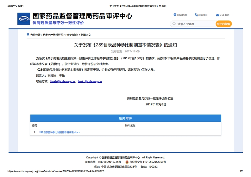The width and height of the screenshot is (251, 177).
Task: Open the 网站地图 text link
Action: [182, 15]
